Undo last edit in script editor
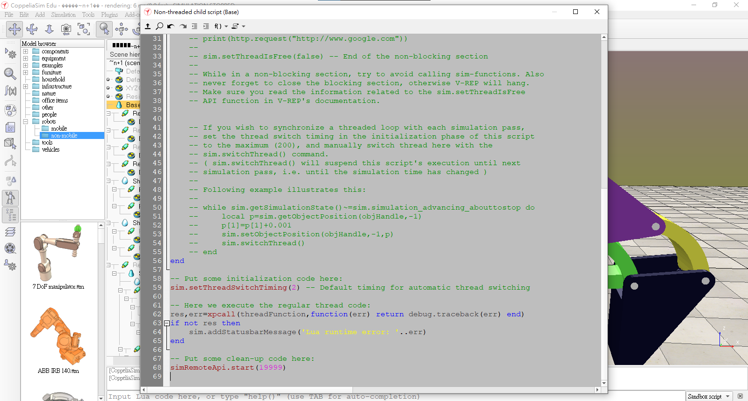 click(171, 26)
